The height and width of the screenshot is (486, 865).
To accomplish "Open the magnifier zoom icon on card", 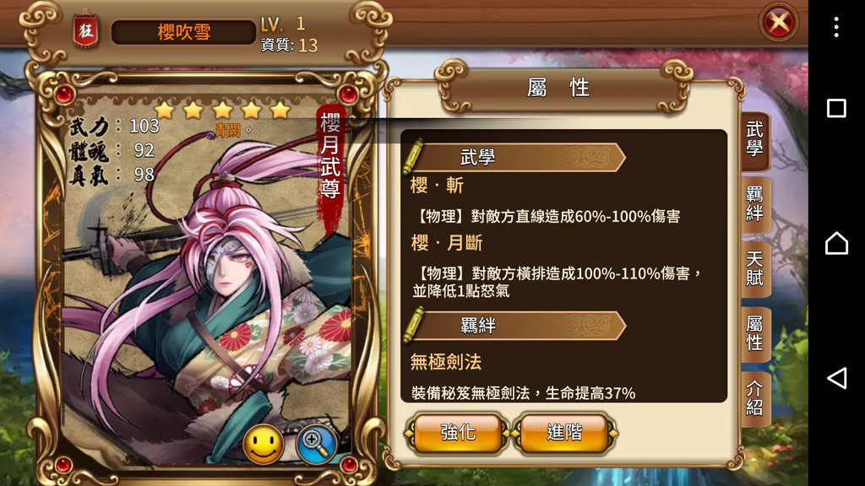I will click(x=316, y=444).
